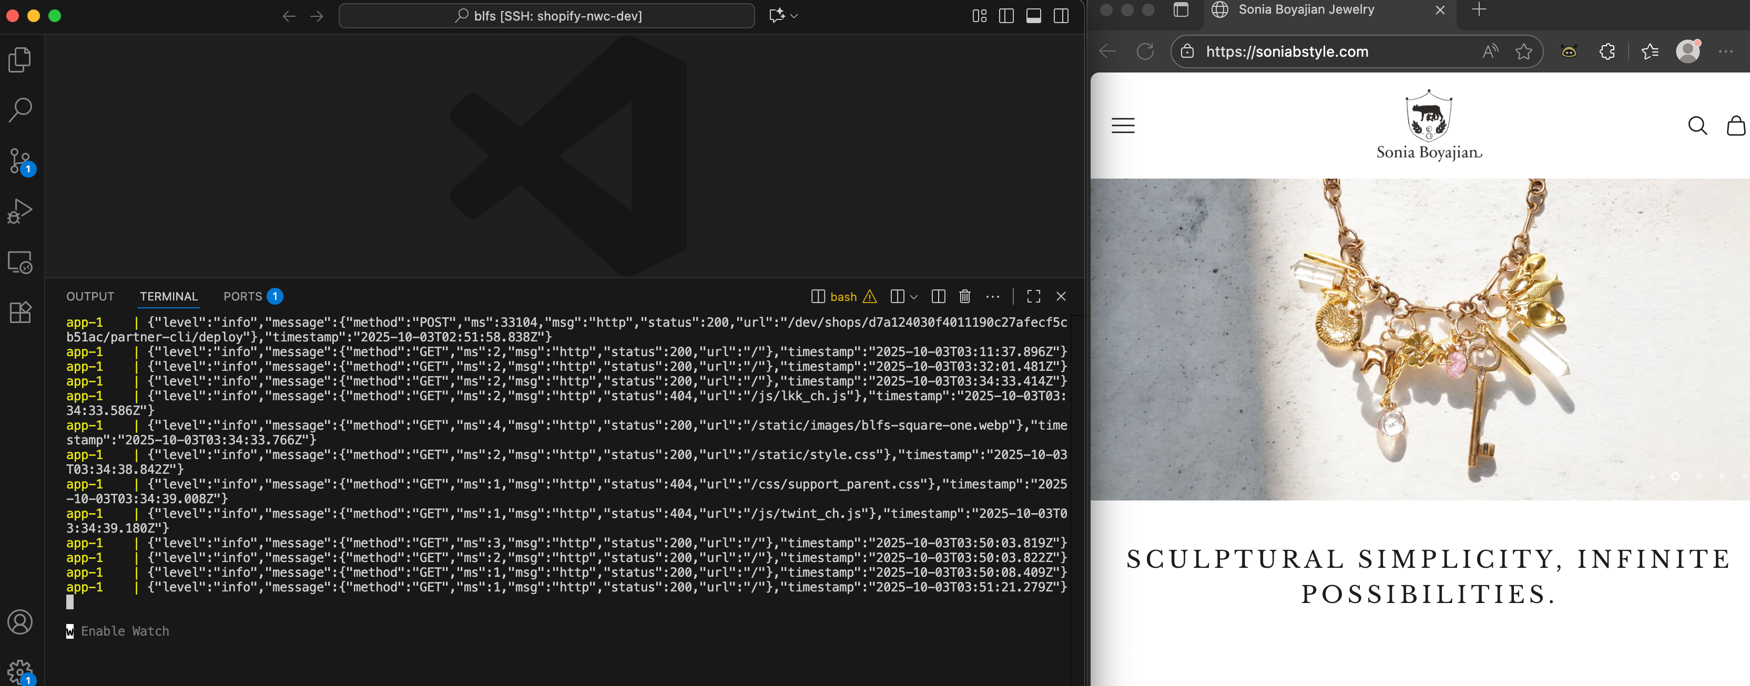Split the terminal pane
Viewport: 1750px width, 686px height.
point(938,297)
